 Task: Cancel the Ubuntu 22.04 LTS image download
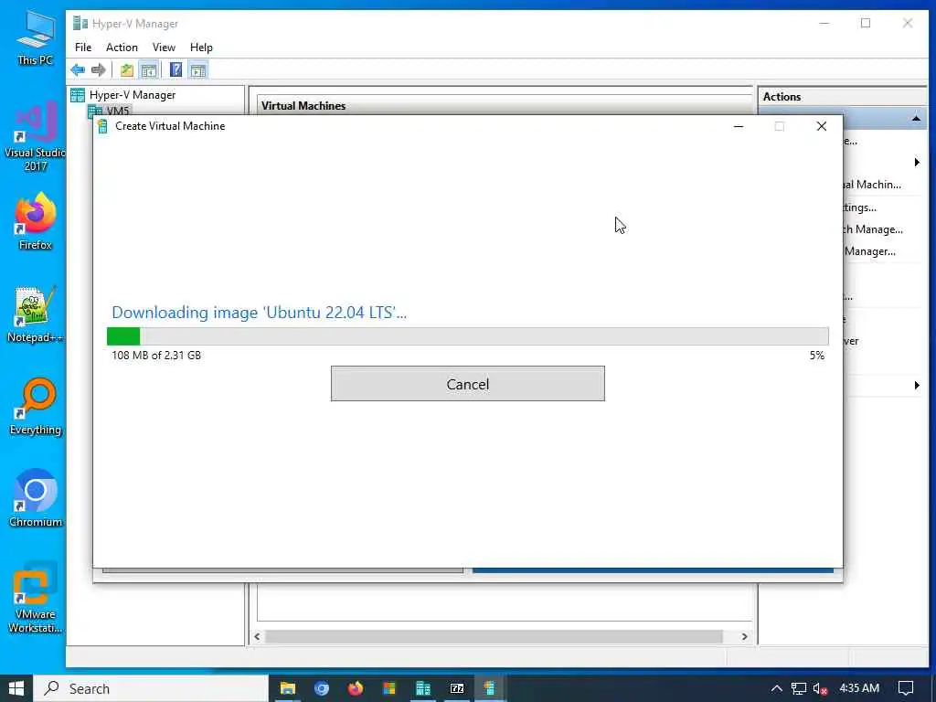click(467, 384)
